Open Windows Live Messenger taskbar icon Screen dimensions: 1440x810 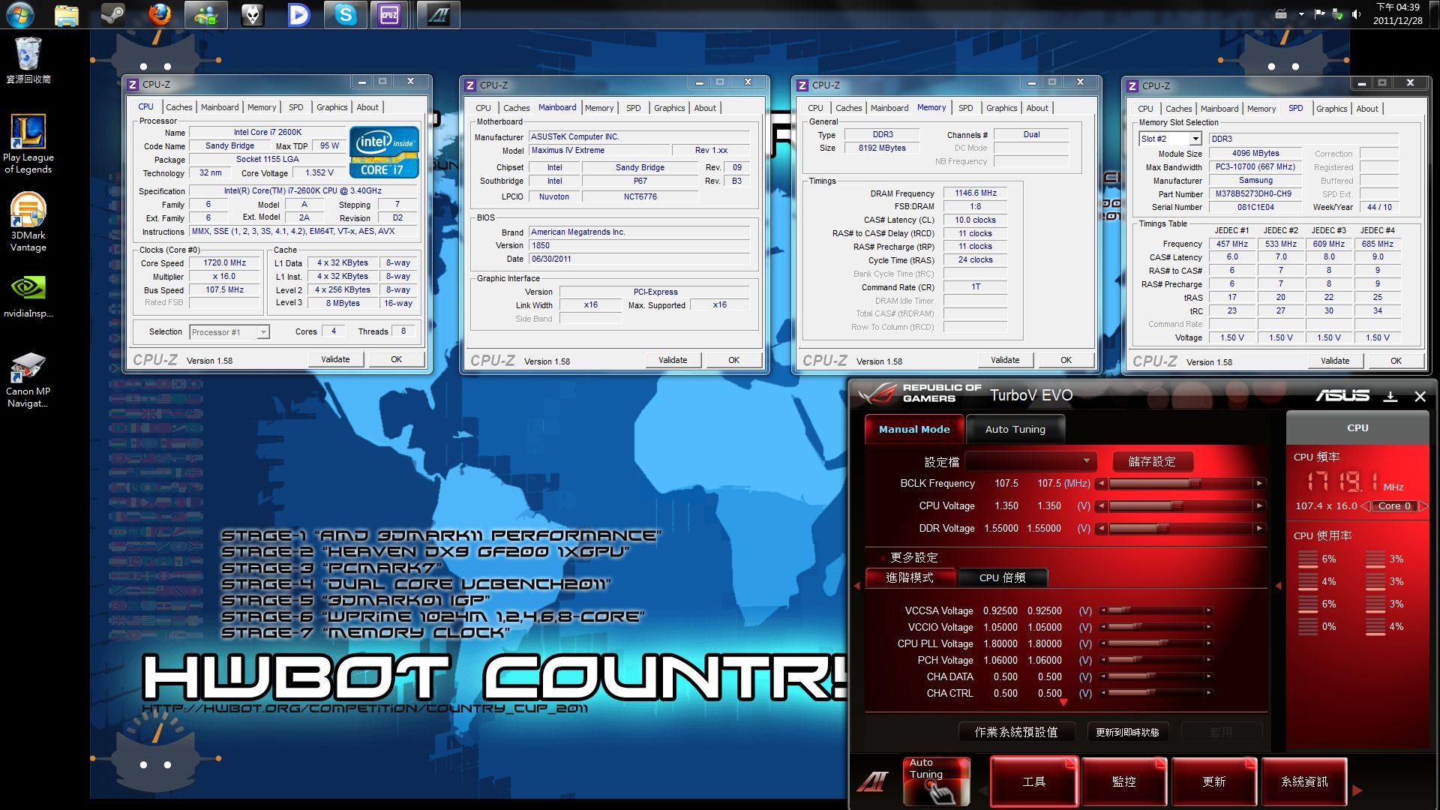(x=206, y=15)
